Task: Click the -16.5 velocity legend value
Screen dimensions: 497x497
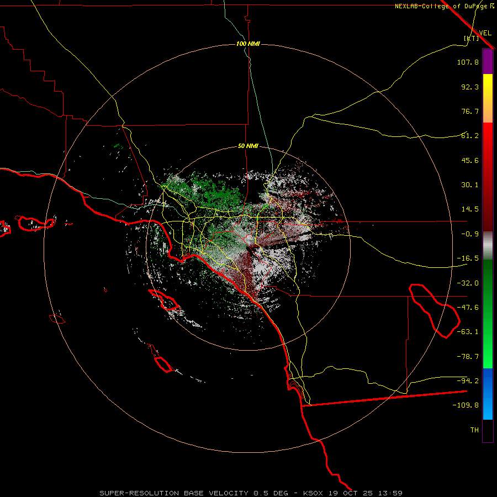Action: pos(468,258)
